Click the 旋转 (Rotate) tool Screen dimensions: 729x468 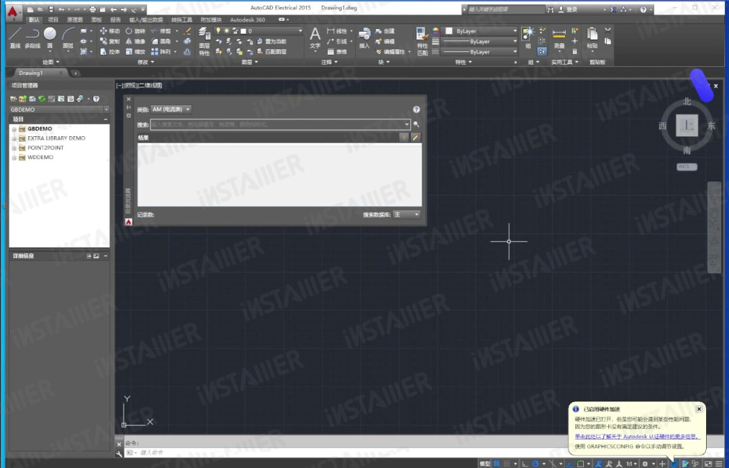pos(135,31)
